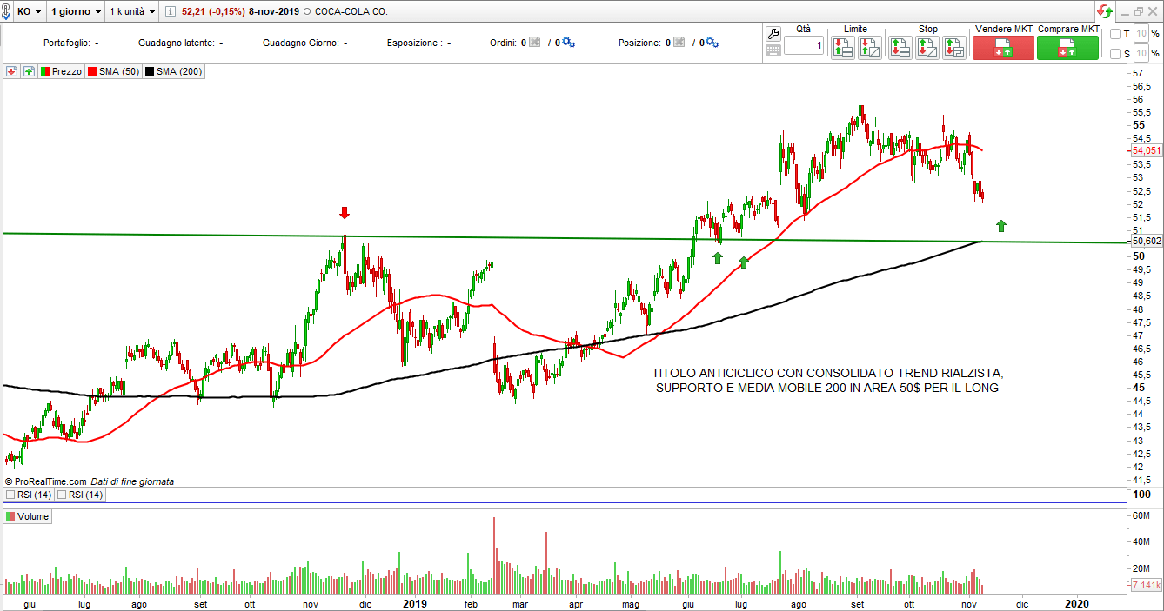The height and width of the screenshot is (611, 1164).
Task: Open the KO ticker dropdown
Action: point(30,11)
